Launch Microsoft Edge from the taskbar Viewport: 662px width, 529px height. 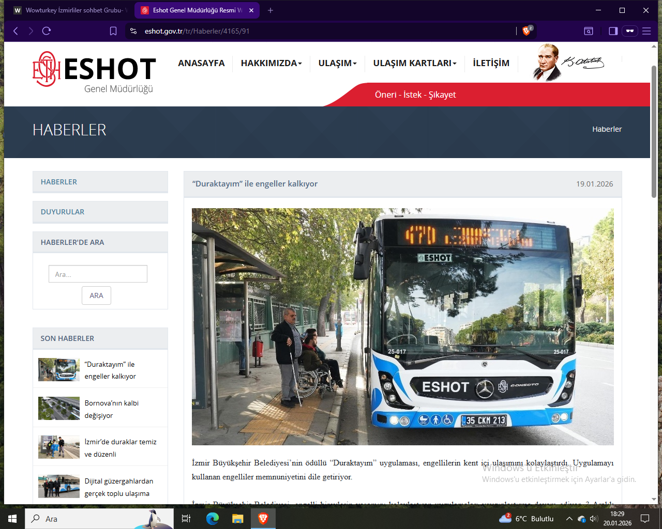click(x=212, y=518)
